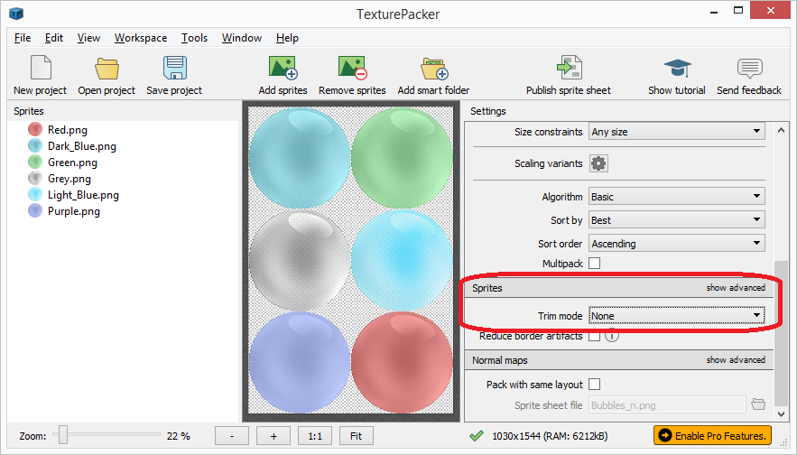Open the File menu

[x=23, y=38]
